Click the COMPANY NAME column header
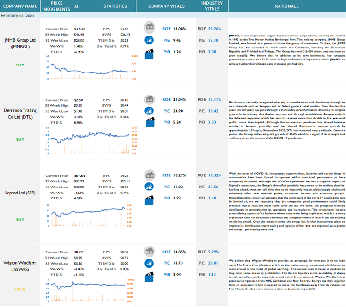The width and height of the screenshot is (346, 307). [20, 6]
